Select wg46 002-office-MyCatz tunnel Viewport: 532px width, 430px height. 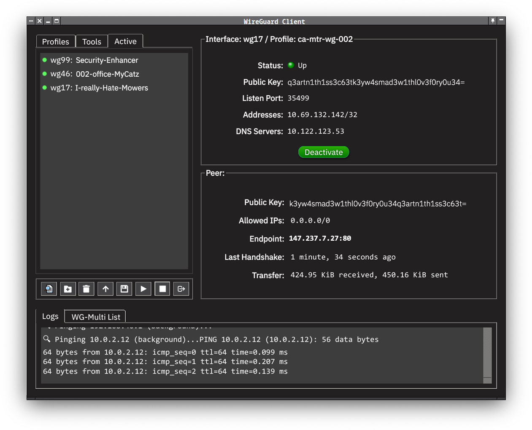(x=95, y=74)
